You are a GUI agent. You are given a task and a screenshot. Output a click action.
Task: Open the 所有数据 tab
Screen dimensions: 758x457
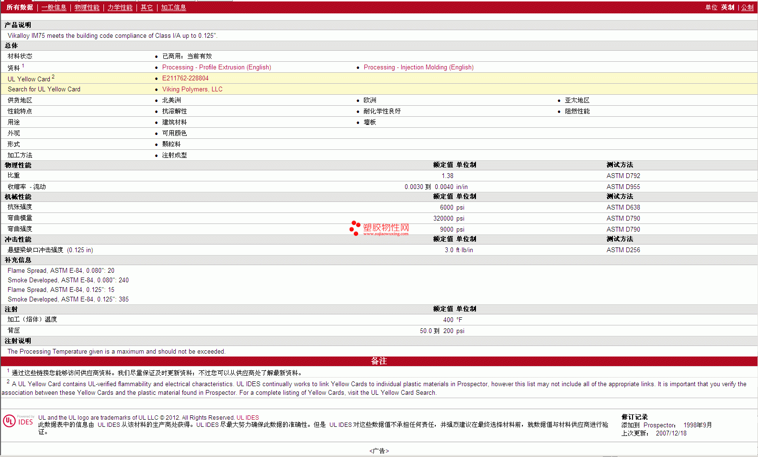tap(20, 8)
